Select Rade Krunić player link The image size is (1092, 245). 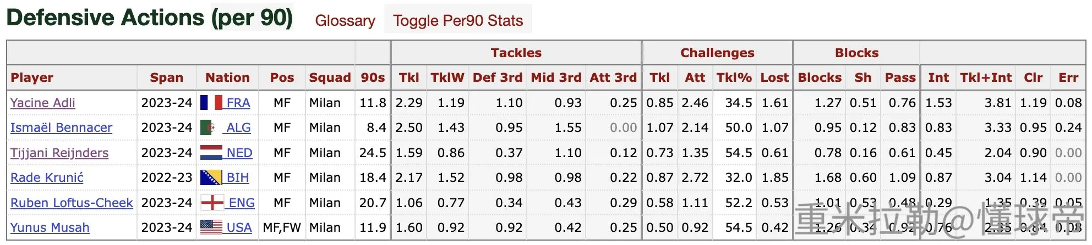coord(47,177)
